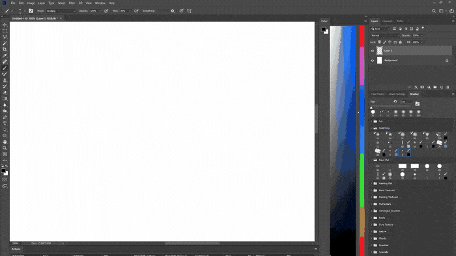The width and height of the screenshot is (456, 256).
Task: Delete layer with the trash icon
Action: (448, 87)
